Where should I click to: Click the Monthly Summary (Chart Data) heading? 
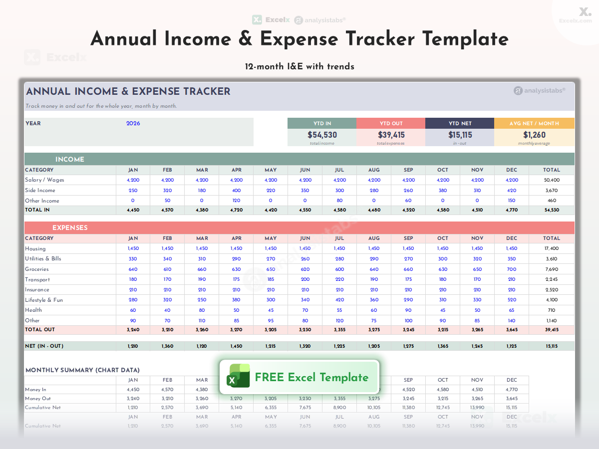[x=82, y=370]
